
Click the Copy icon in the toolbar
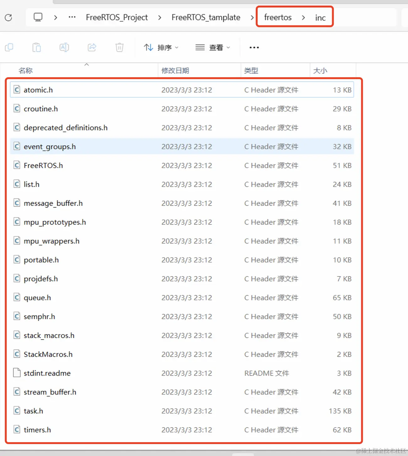coord(9,47)
